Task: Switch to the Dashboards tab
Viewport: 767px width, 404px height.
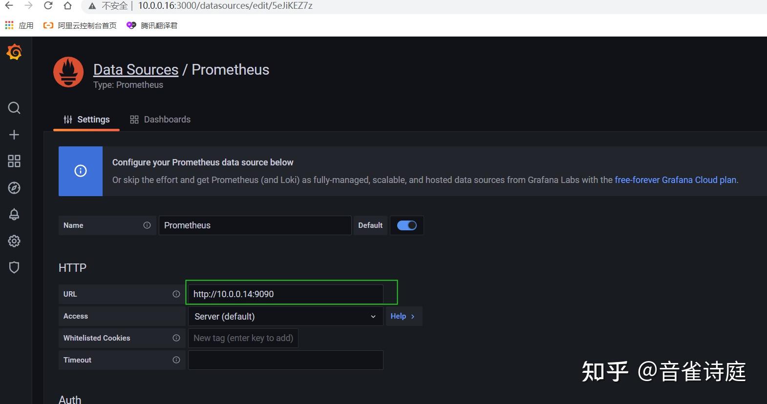Action: pyautogui.click(x=167, y=119)
